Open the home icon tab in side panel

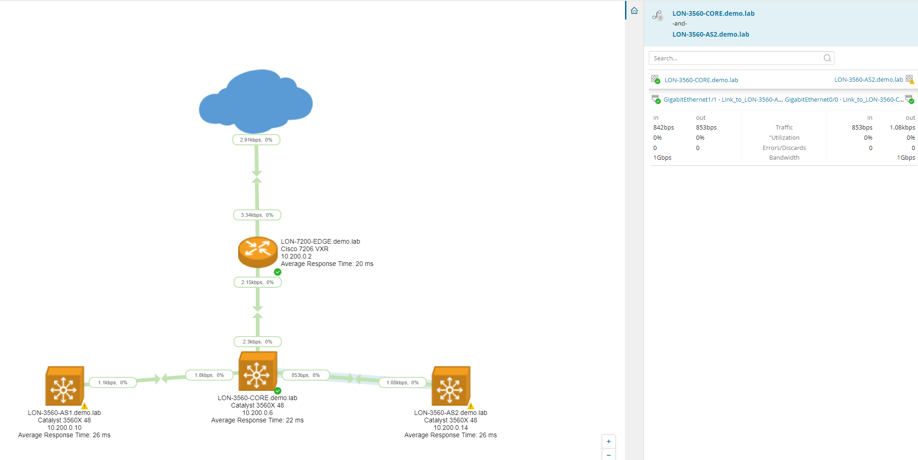click(634, 11)
